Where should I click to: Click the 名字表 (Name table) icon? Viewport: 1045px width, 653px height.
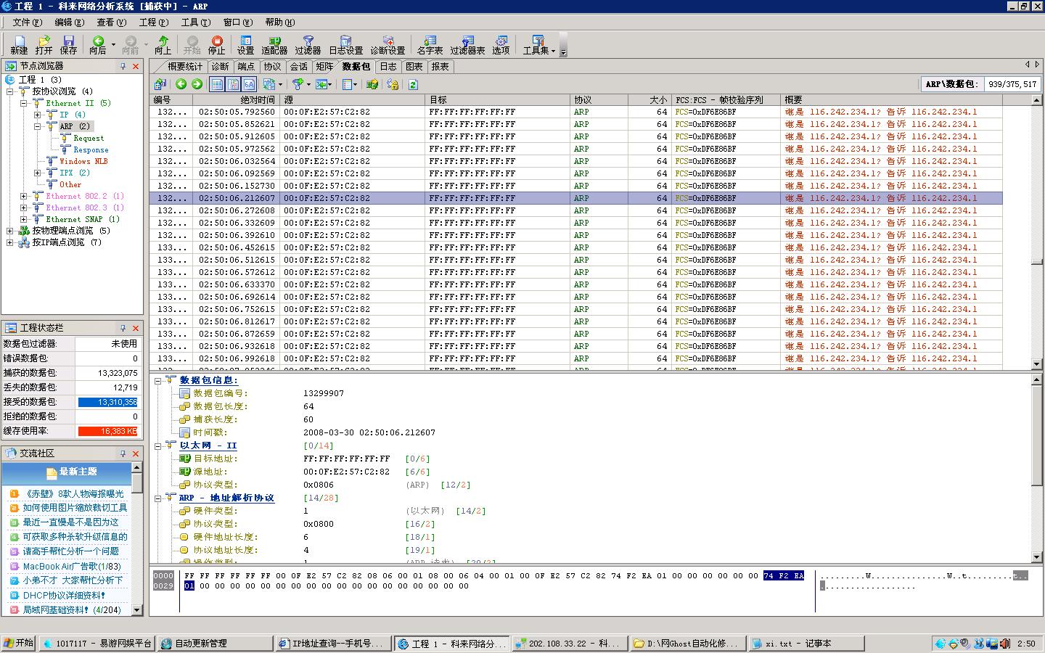tap(430, 45)
